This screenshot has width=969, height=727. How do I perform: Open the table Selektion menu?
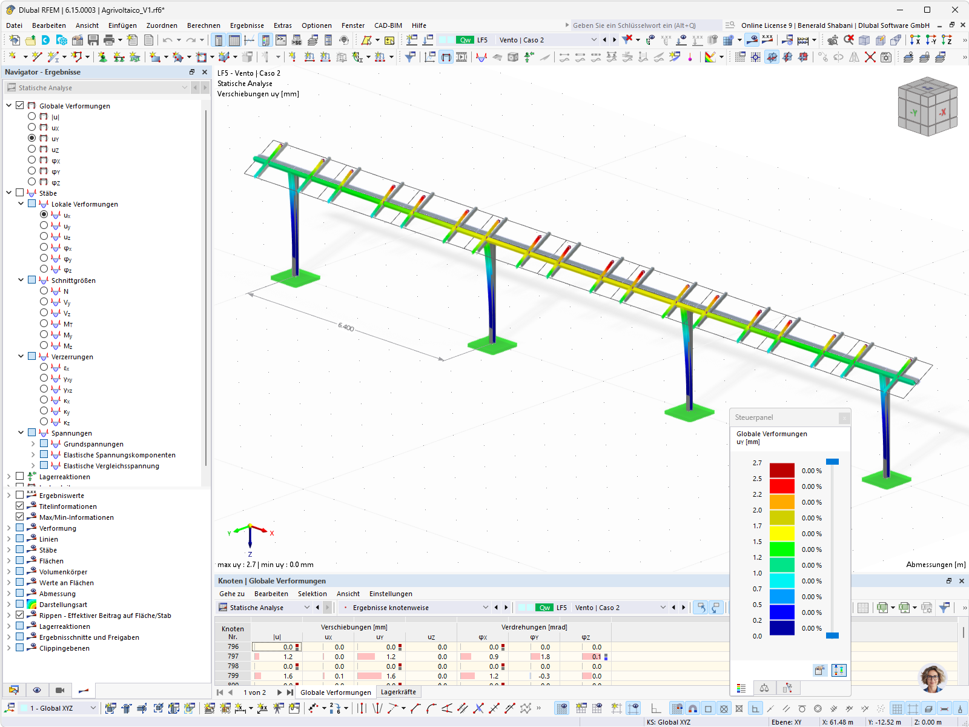click(312, 594)
